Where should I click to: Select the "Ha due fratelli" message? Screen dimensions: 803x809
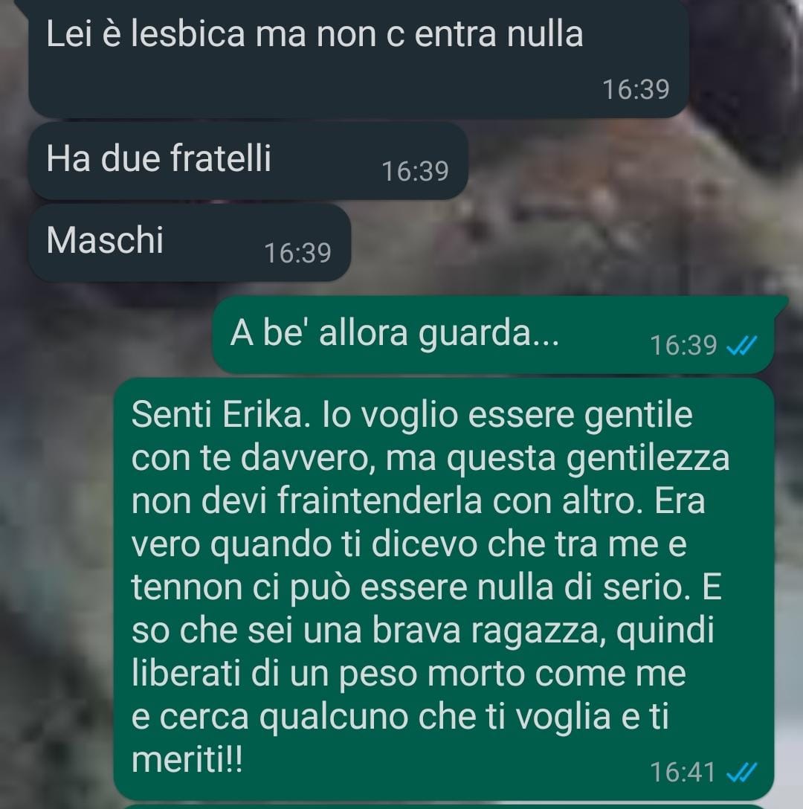(x=248, y=161)
